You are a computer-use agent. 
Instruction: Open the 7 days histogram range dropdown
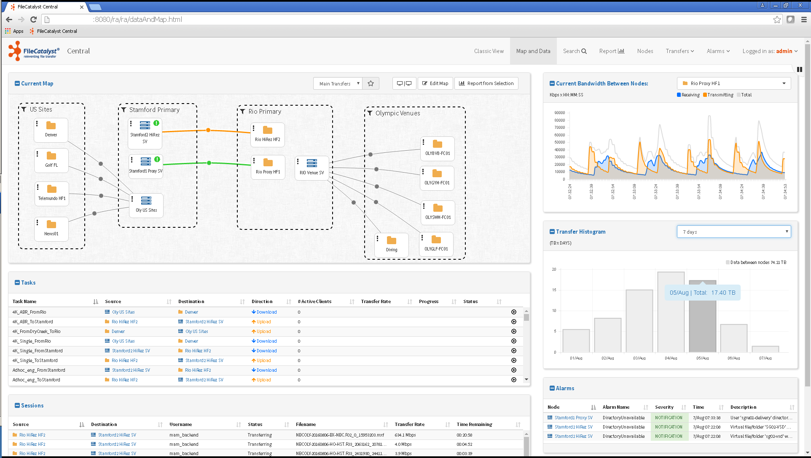[x=734, y=232]
